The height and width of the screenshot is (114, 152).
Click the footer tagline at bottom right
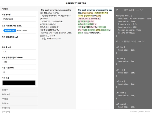[x=140, y=112]
